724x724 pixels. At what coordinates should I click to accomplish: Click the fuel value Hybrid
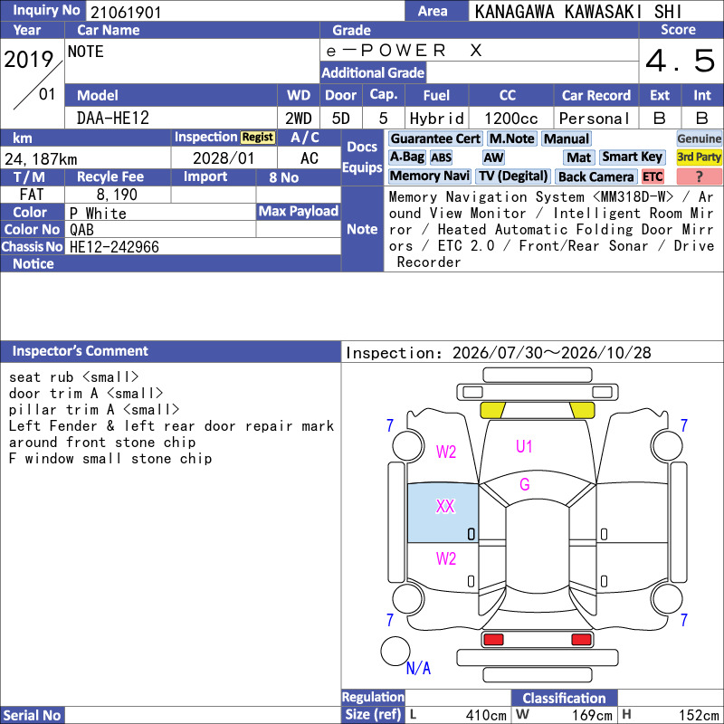(436, 119)
